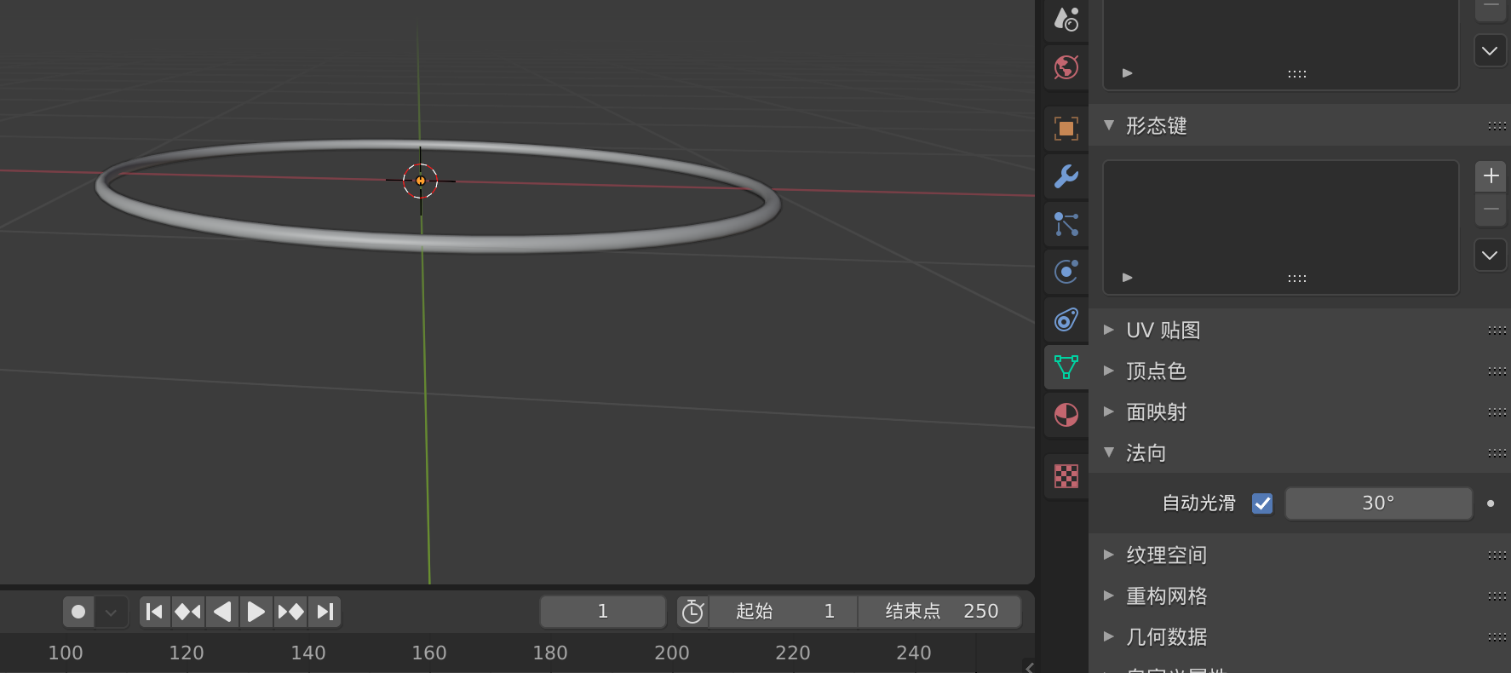The height and width of the screenshot is (673, 1511).
Task: Click the timeline region toggle arrow
Action: (1030, 667)
